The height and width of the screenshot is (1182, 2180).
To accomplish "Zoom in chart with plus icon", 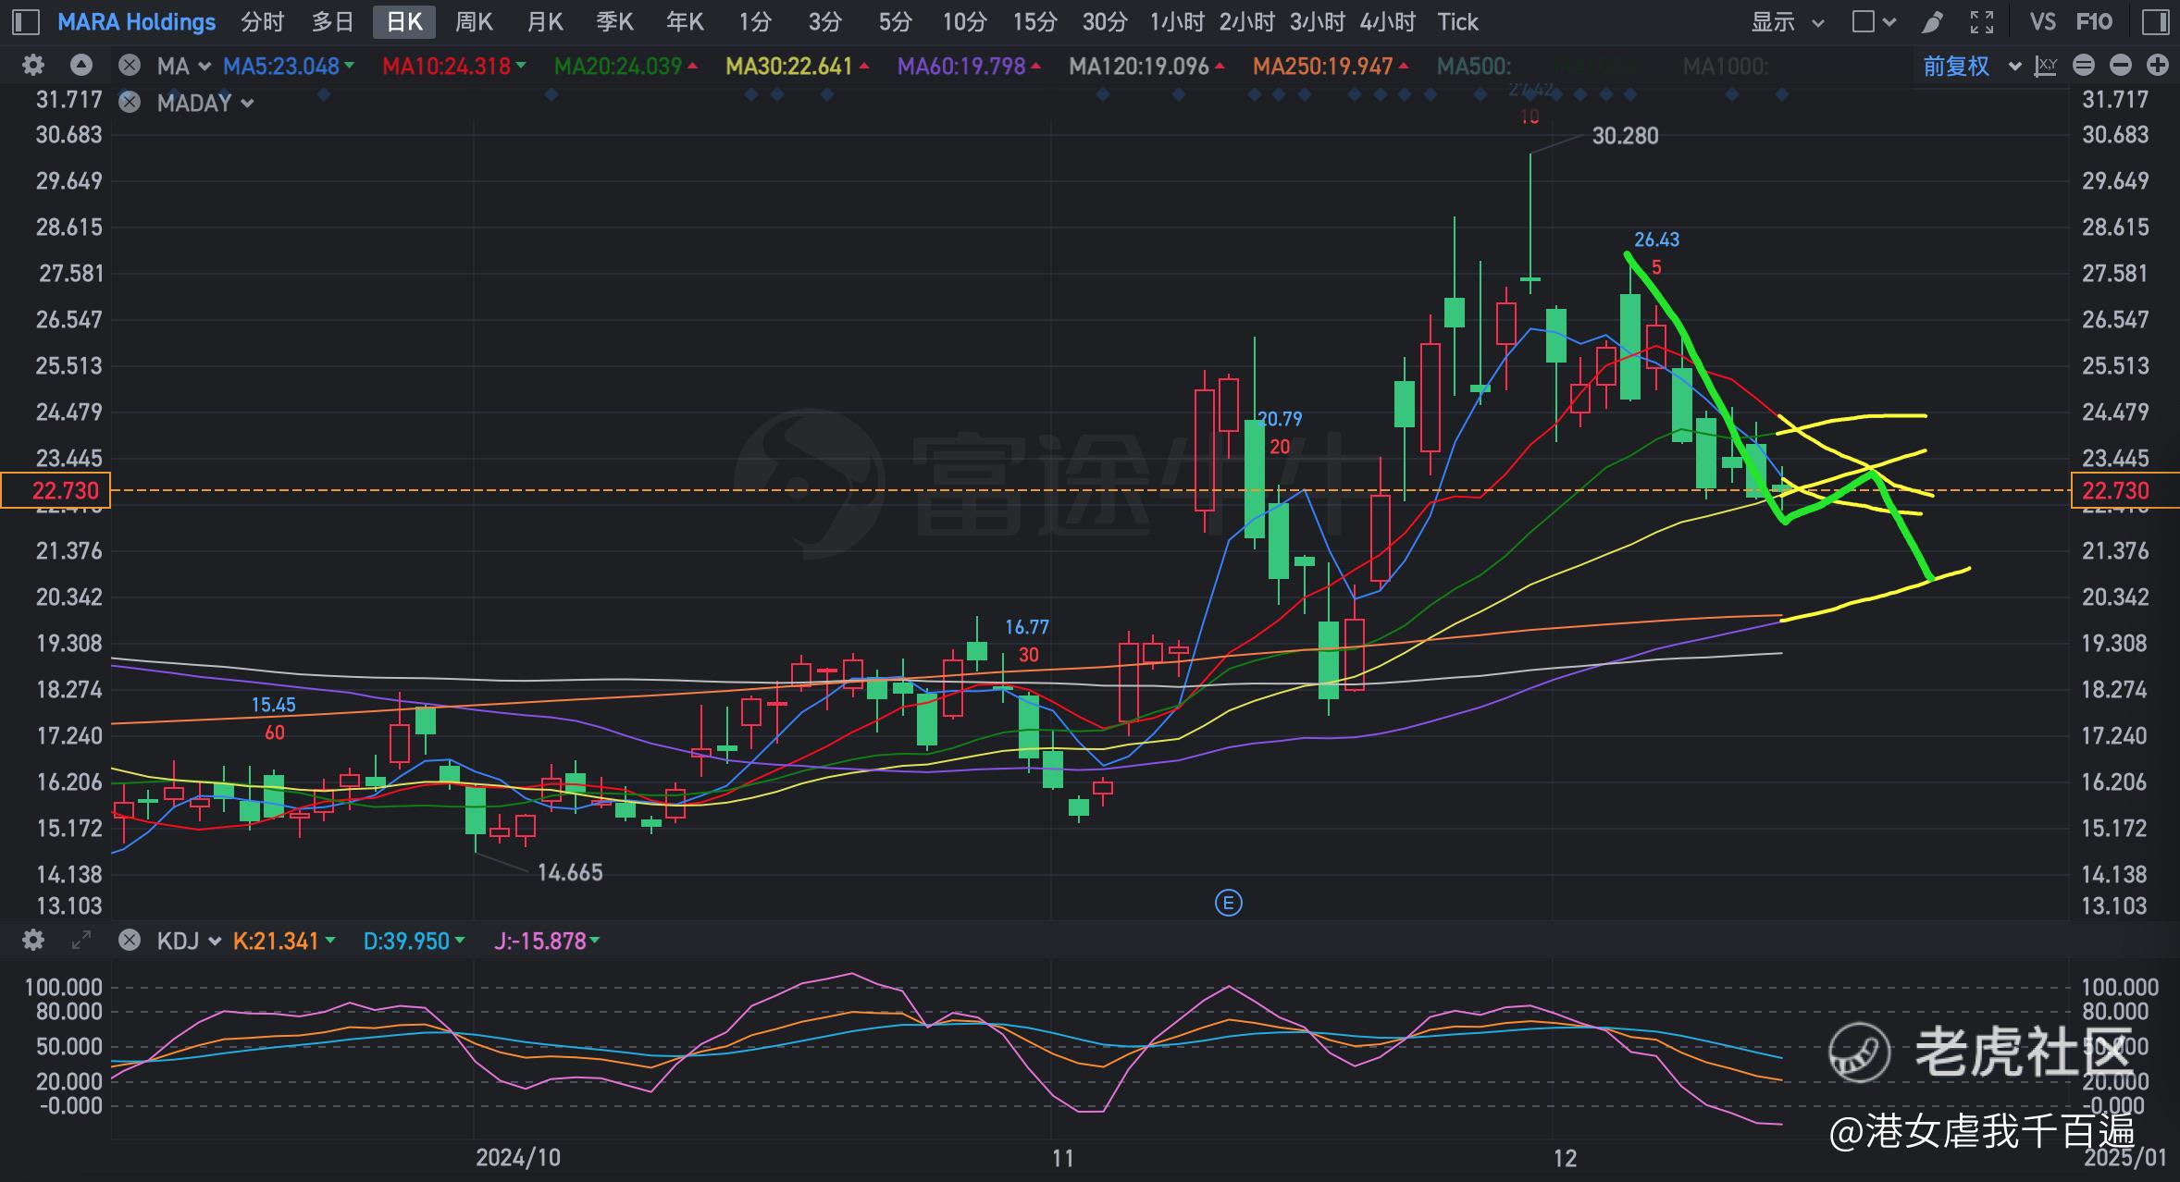I will pyautogui.click(x=2158, y=66).
